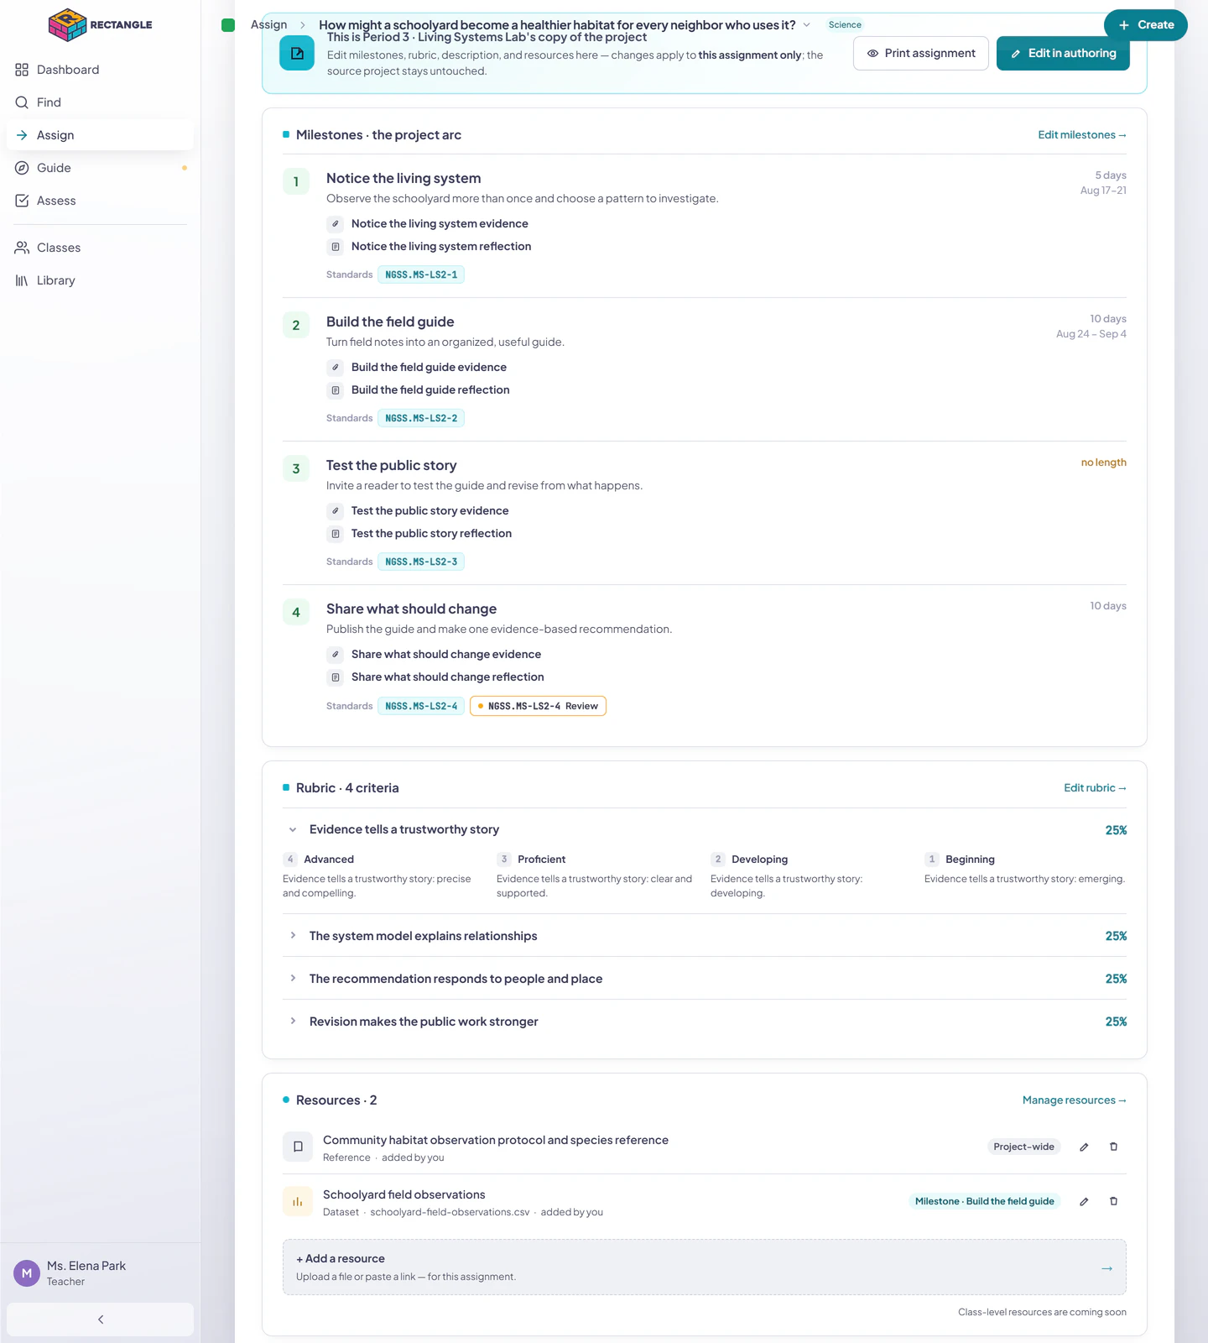1208x1343 pixels.
Task: Click the reflection icon for Share what should change
Action: tap(336, 677)
